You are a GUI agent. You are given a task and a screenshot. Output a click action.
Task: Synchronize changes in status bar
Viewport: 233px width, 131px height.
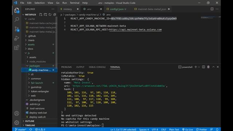pos(31,130)
